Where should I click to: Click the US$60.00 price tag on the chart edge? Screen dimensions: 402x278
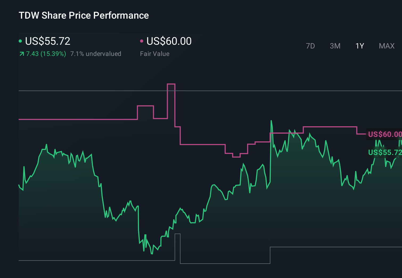384,134
